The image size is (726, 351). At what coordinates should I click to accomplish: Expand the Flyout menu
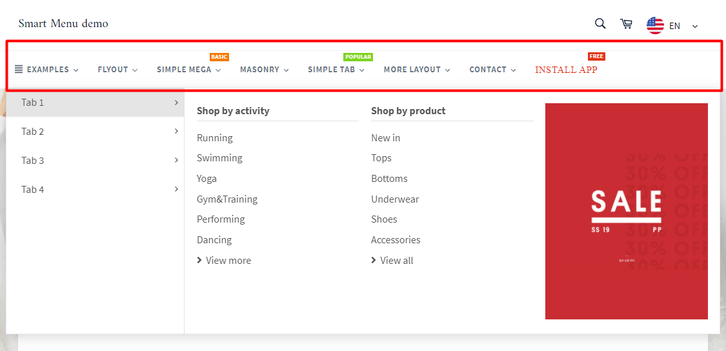[117, 70]
